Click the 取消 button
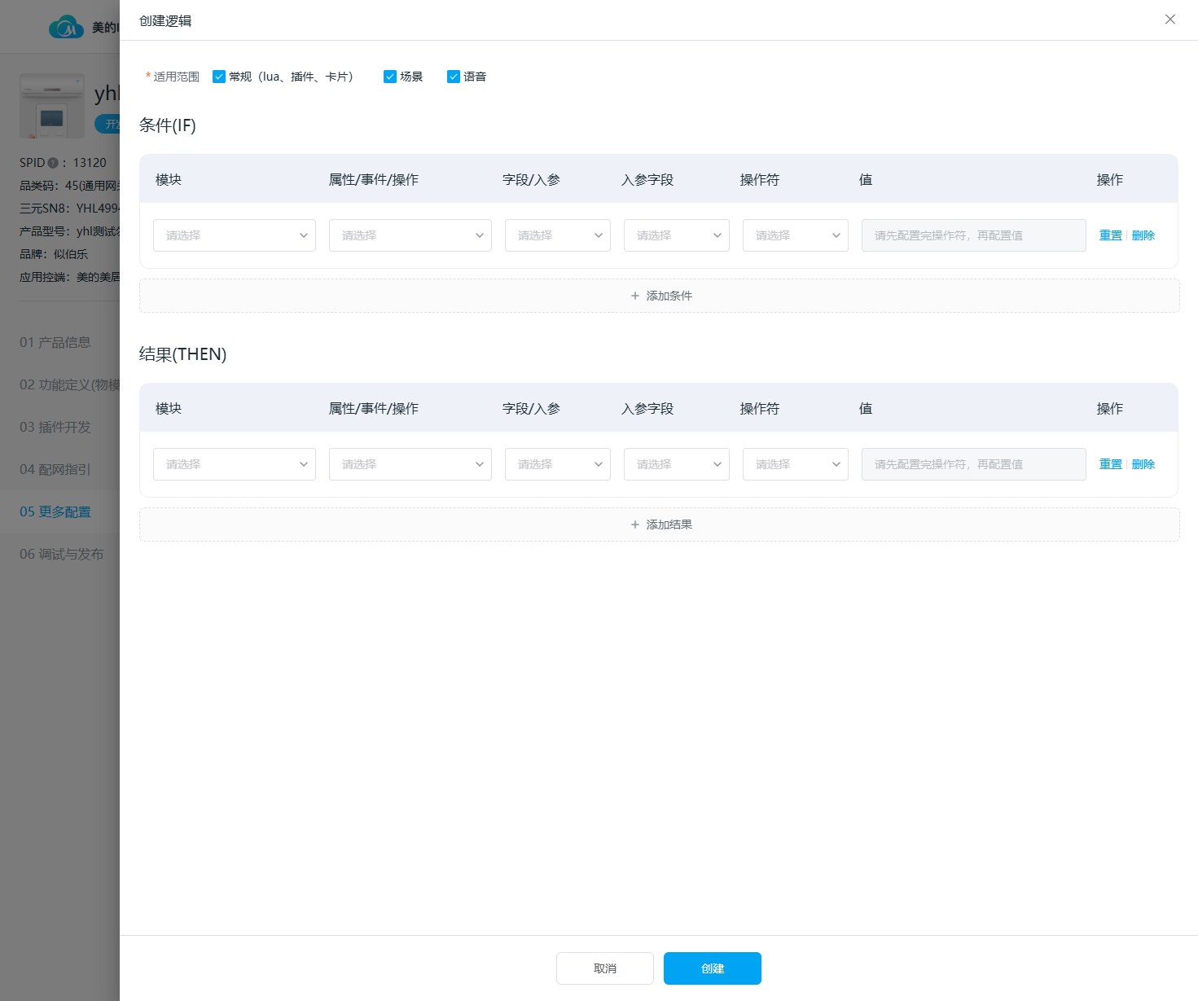 tap(605, 968)
